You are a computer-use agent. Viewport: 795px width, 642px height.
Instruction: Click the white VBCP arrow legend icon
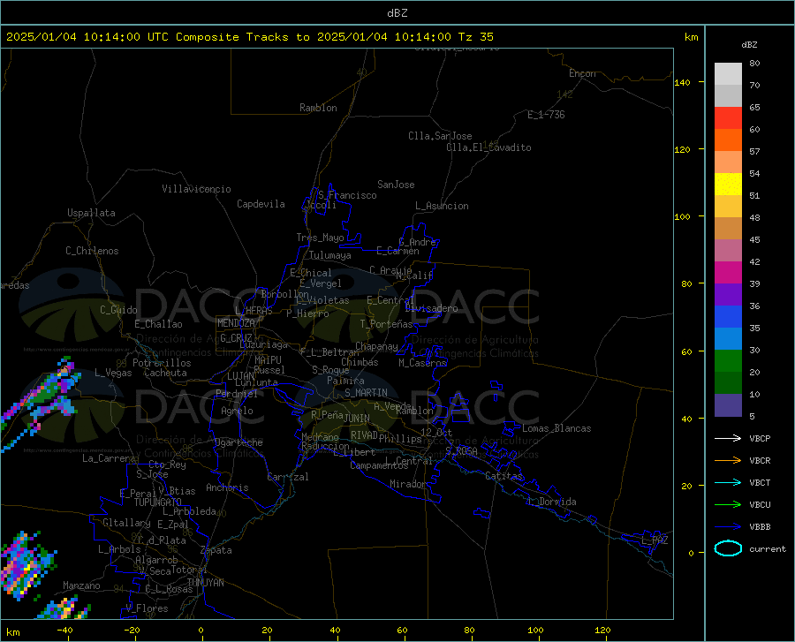pos(728,438)
